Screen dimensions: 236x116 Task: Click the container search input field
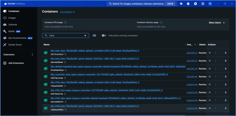[x=65, y=36]
